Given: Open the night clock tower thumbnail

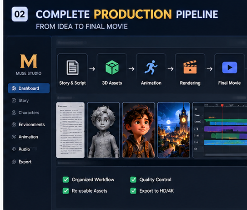Looking at the screenshot, I should click(174, 130).
